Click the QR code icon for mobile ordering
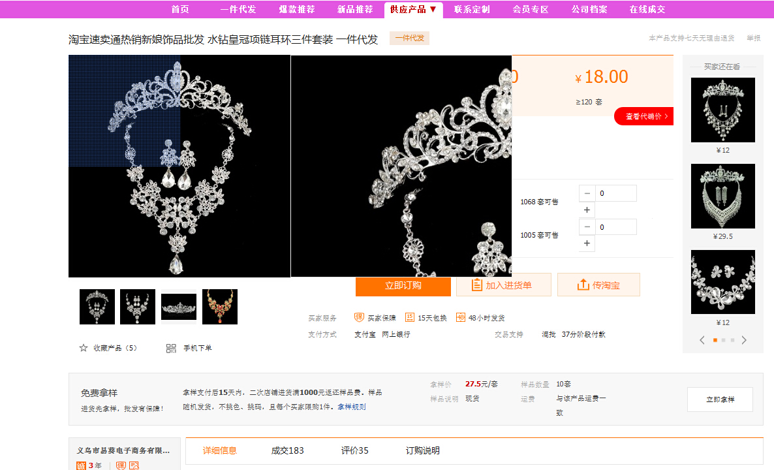This screenshot has height=470, width=774. click(x=171, y=348)
